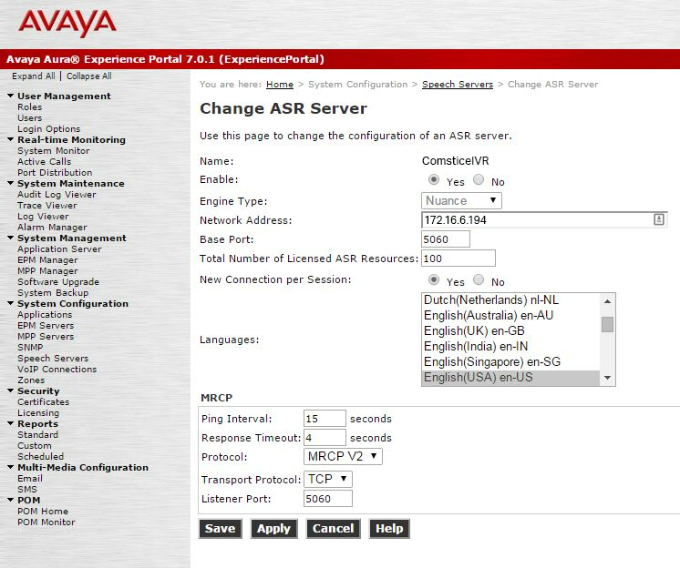Open Standard reports
Image resolution: width=680 pixels, height=568 pixels.
pyautogui.click(x=37, y=435)
